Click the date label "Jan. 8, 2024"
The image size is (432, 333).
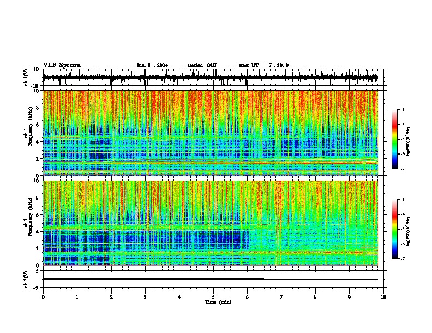[152, 65]
